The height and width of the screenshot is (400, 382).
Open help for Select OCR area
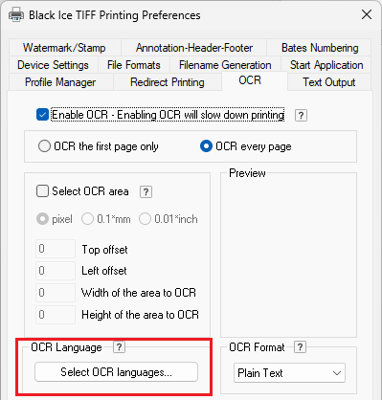click(146, 192)
